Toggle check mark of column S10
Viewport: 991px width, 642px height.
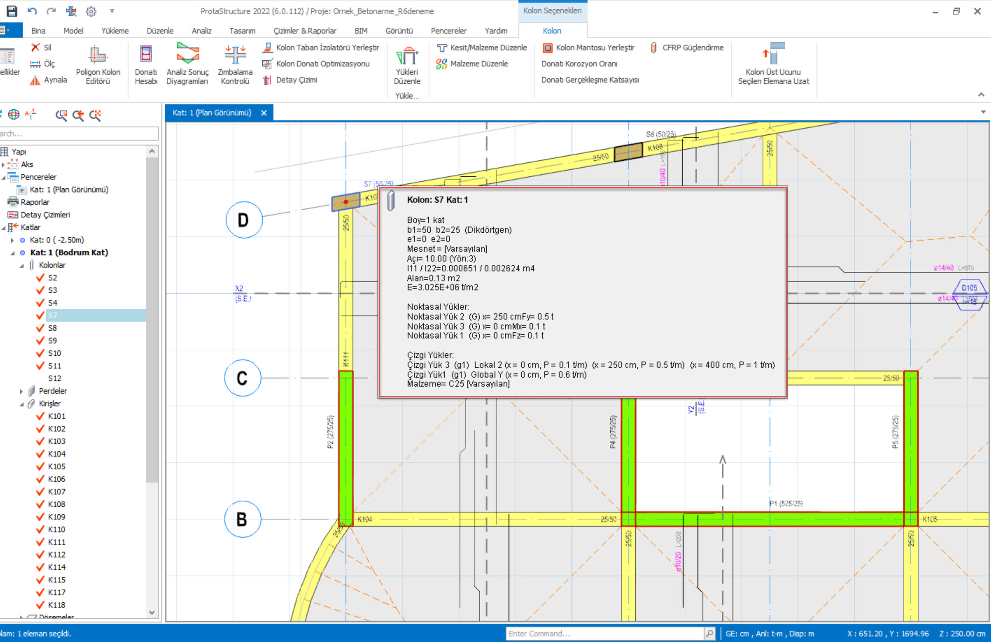(x=40, y=353)
